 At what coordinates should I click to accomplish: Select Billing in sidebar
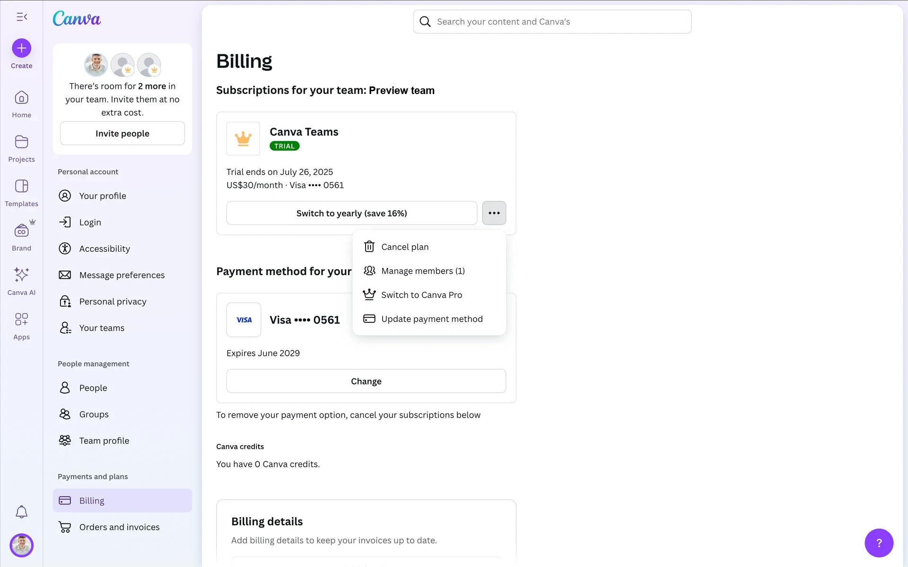(x=122, y=500)
